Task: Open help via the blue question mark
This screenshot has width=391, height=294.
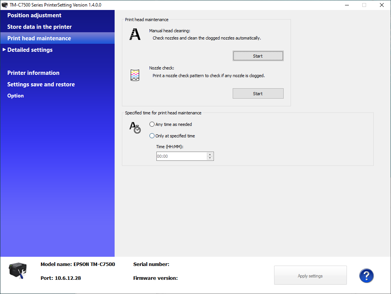Action: [x=366, y=276]
